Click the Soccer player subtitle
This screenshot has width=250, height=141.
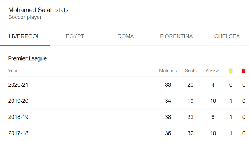point(25,17)
